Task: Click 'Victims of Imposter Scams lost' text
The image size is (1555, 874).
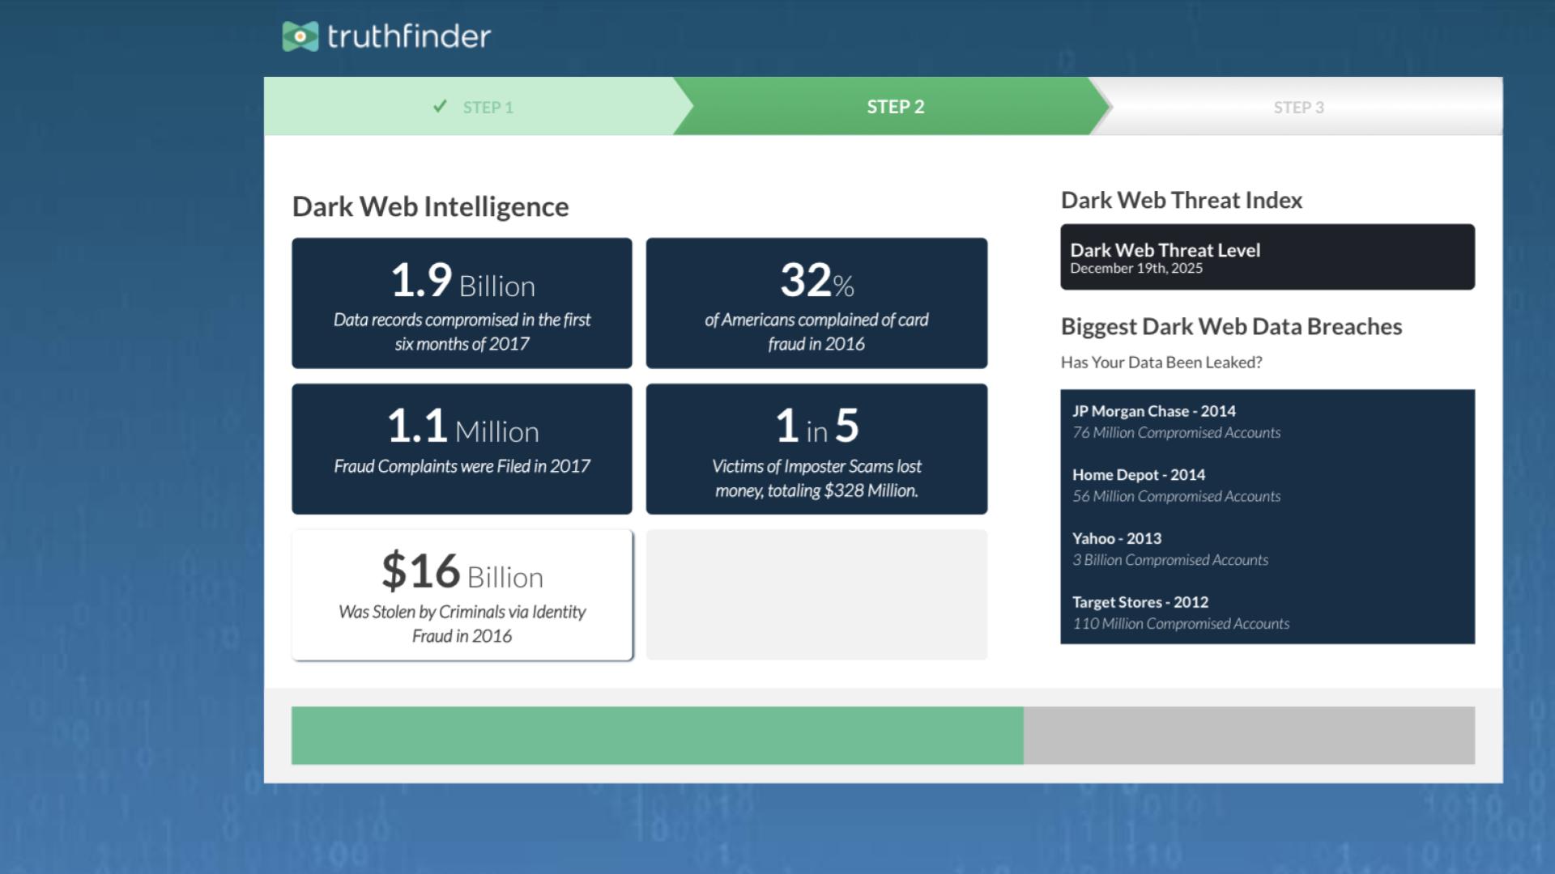Action: coord(816,466)
